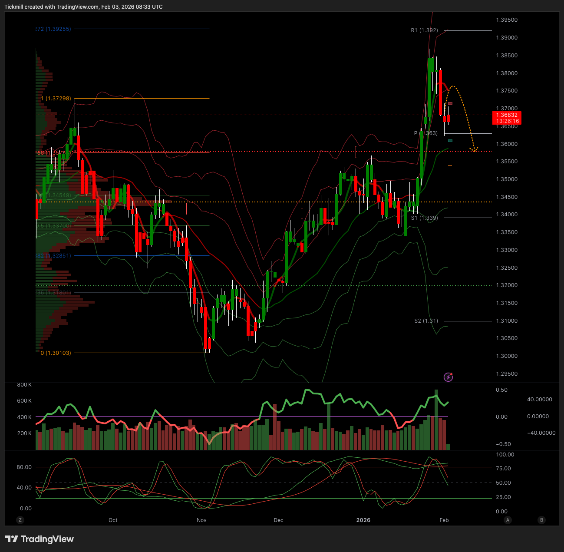Click the Tickmill TradingView.com header text
564x552 pixels.
tap(83, 7)
